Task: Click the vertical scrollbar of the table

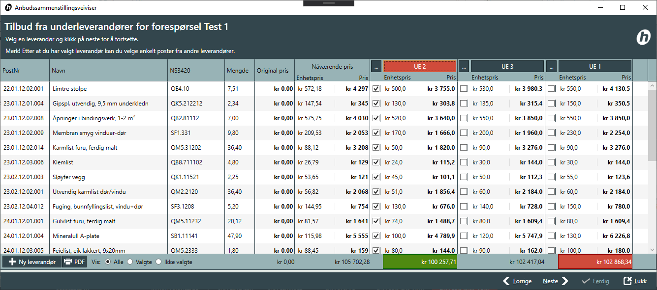Action: point(652,128)
